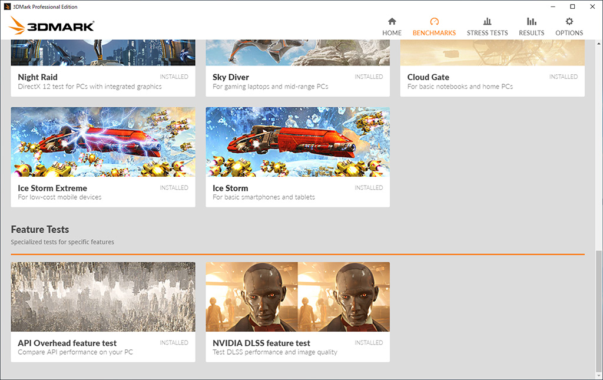603x380 pixels.
Task: Open the OPTIONS tab label
Action: 569,33
